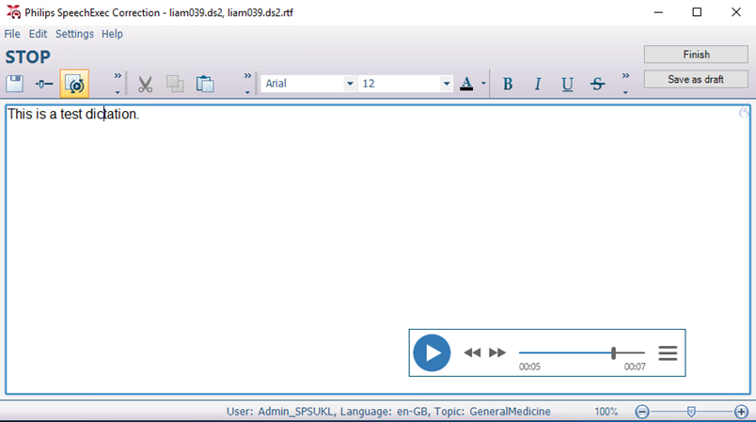
Task: Click the rewind button in player
Action: [472, 352]
